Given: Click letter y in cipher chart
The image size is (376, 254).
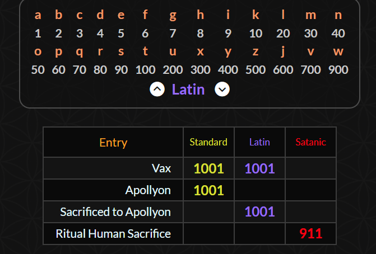Looking at the screenshot, I should [228, 52].
